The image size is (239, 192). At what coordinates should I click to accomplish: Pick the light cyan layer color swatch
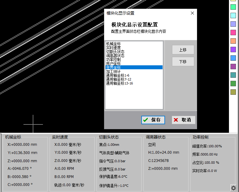pos(233,15)
